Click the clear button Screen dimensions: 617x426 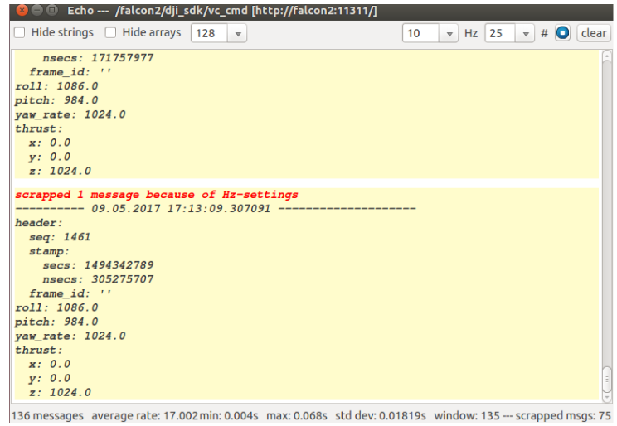pos(594,33)
